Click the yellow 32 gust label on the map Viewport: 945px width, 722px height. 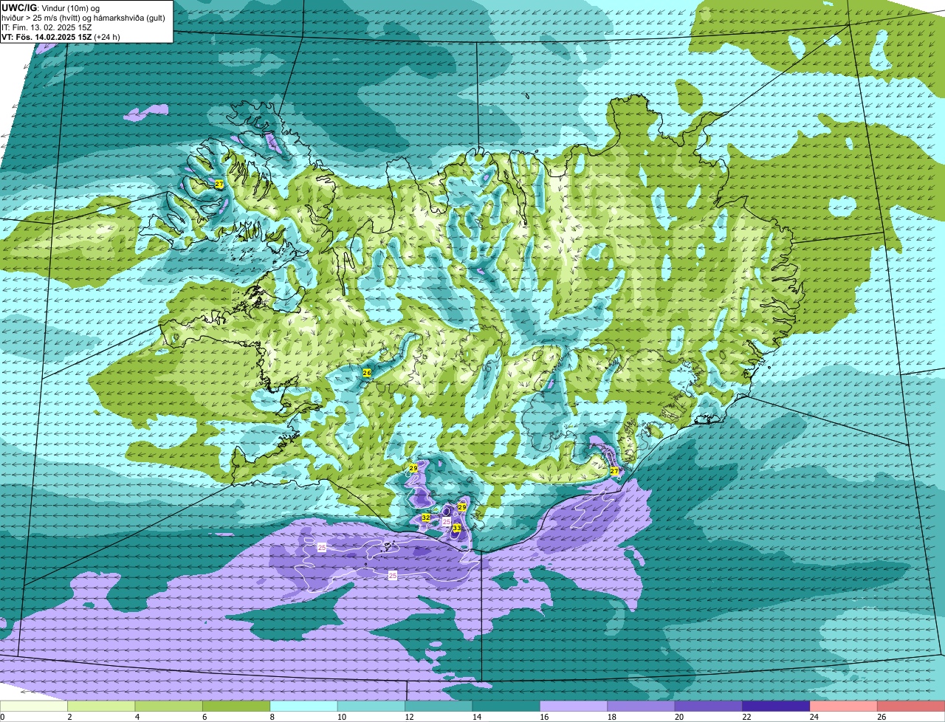point(426,518)
